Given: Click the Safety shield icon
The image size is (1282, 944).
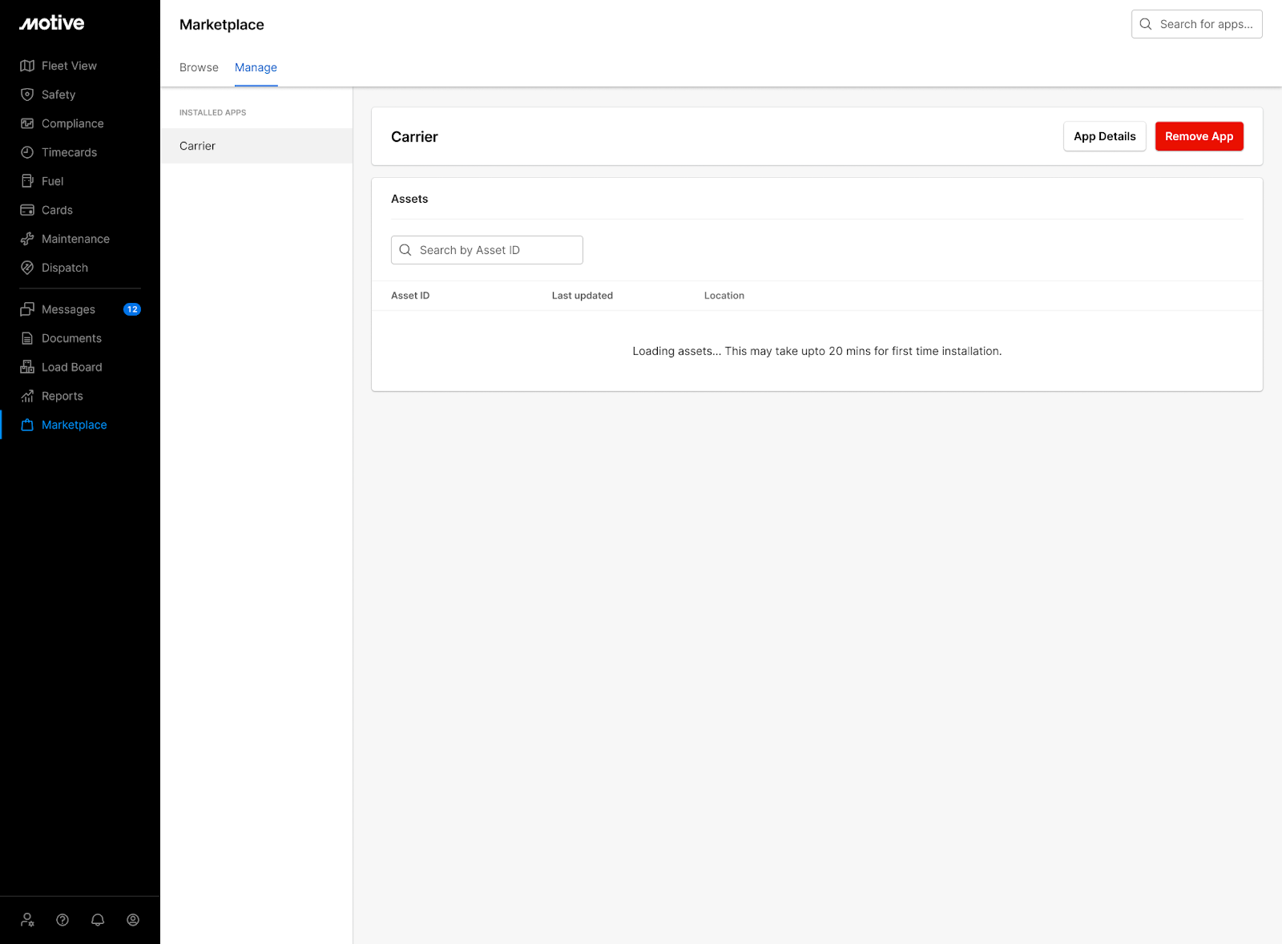Looking at the screenshot, I should 27,95.
